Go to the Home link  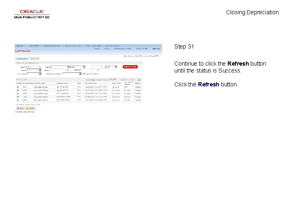click(x=97, y=48)
